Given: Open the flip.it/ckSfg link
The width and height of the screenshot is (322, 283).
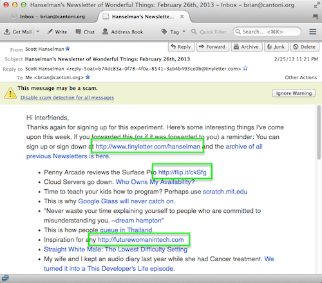Looking at the screenshot, I should pos(182,172).
